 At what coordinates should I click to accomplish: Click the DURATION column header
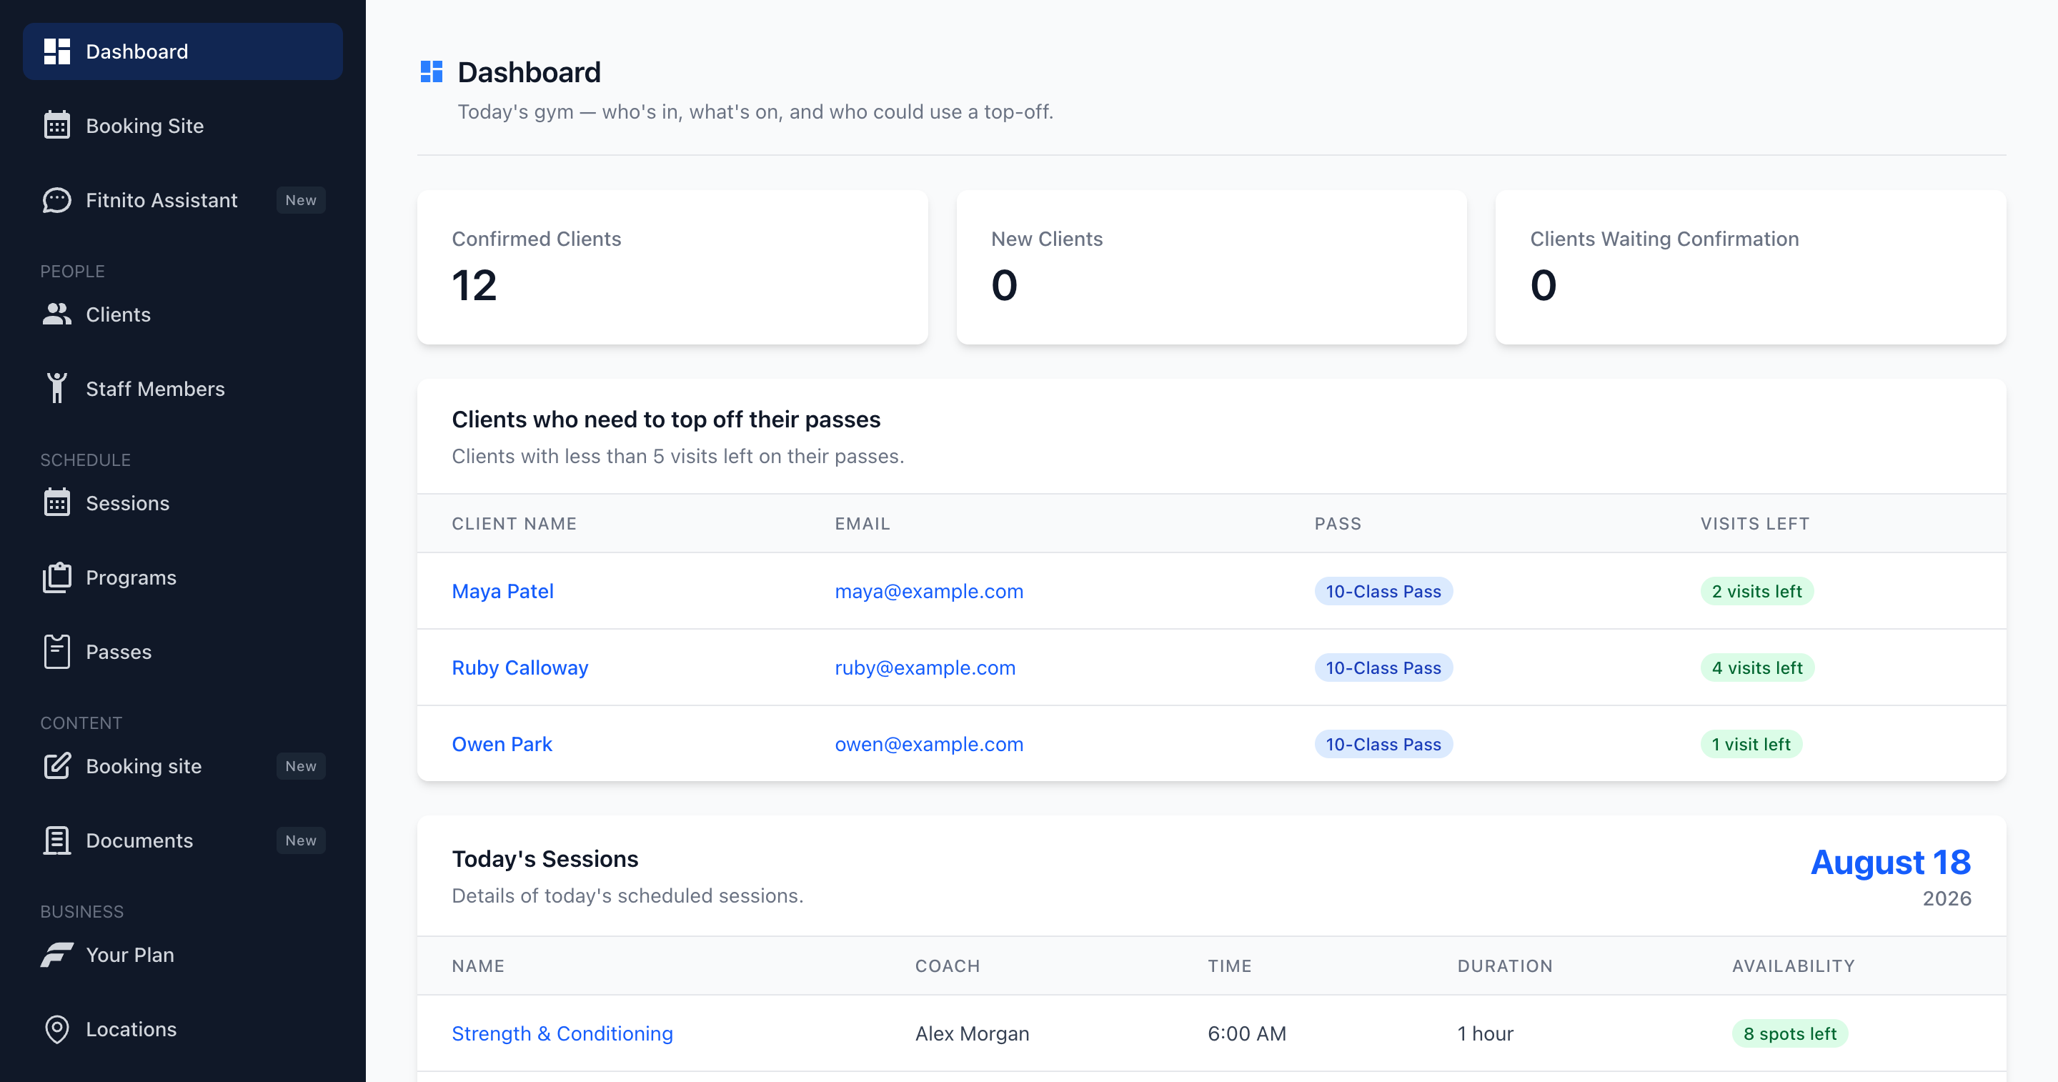tap(1505, 966)
